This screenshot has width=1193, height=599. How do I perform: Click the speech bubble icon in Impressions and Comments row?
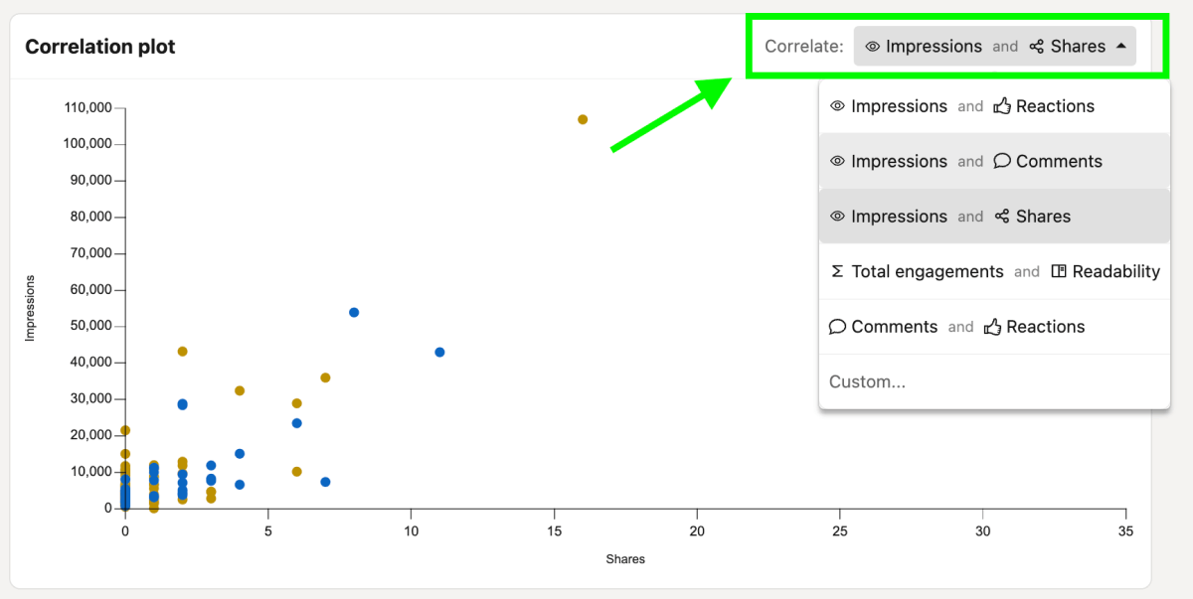(x=1001, y=161)
